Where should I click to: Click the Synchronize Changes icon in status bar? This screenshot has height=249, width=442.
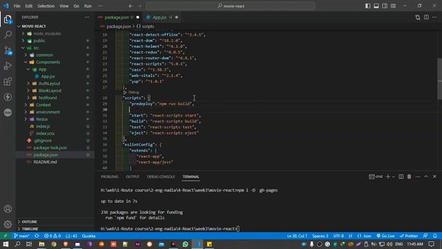37,236
